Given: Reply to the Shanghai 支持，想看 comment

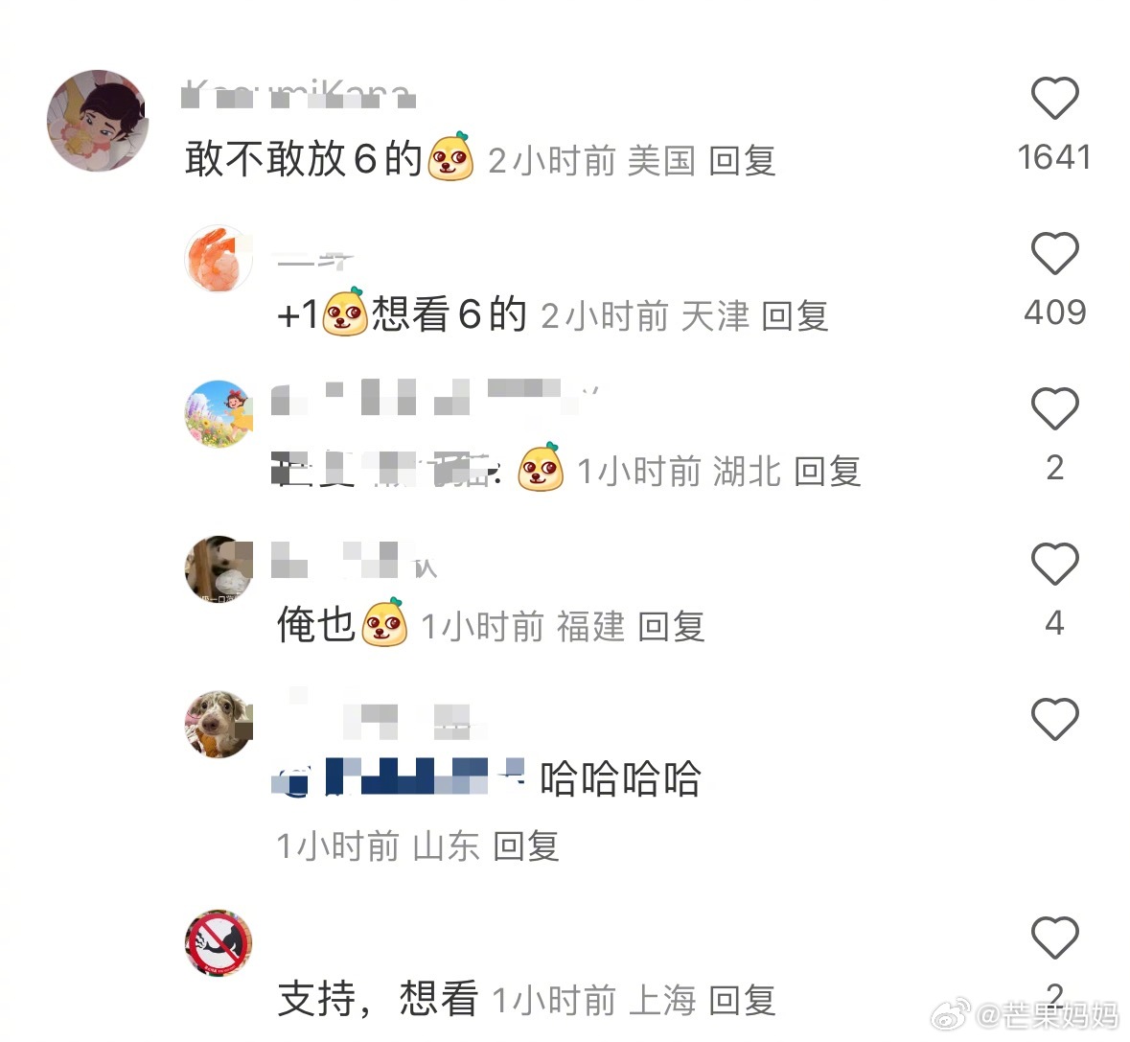Looking at the screenshot, I should 742,1001.
